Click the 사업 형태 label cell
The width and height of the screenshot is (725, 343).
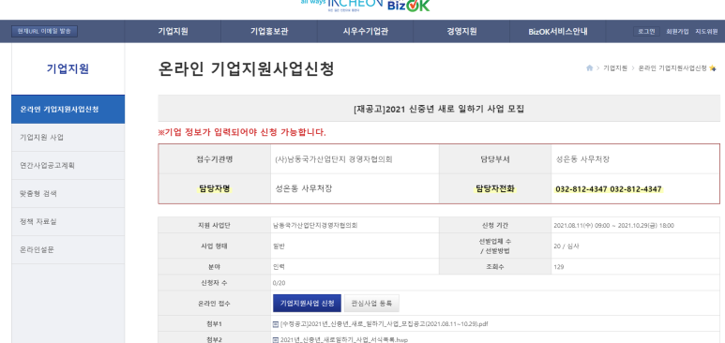(215, 246)
